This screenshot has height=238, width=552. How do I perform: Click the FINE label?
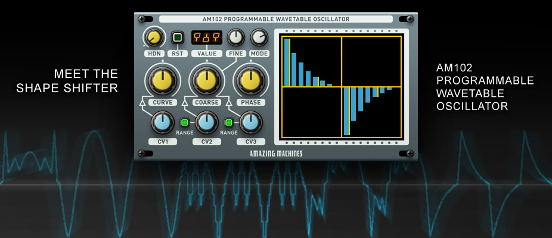[236, 54]
